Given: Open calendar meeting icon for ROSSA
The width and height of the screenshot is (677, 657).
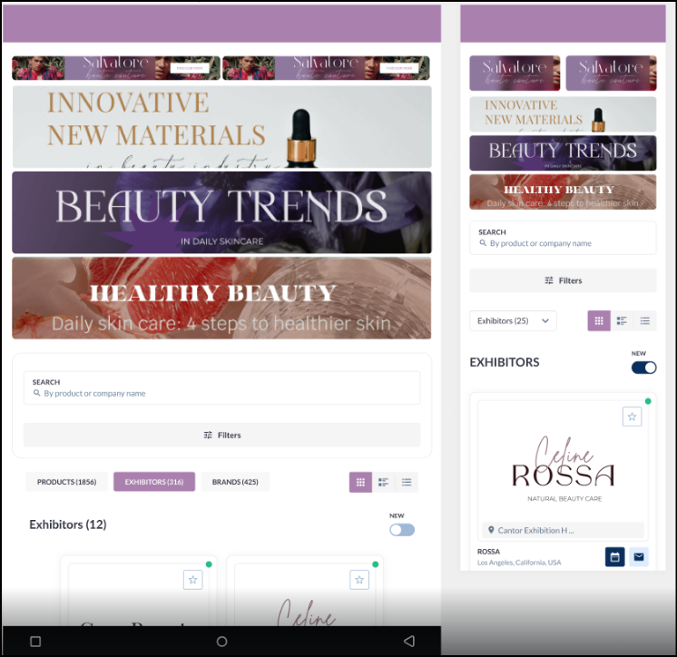Looking at the screenshot, I should [x=614, y=557].
